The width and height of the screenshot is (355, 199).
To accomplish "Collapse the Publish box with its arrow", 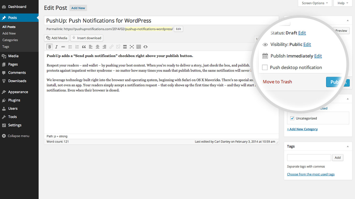I will tap(348, 20).
